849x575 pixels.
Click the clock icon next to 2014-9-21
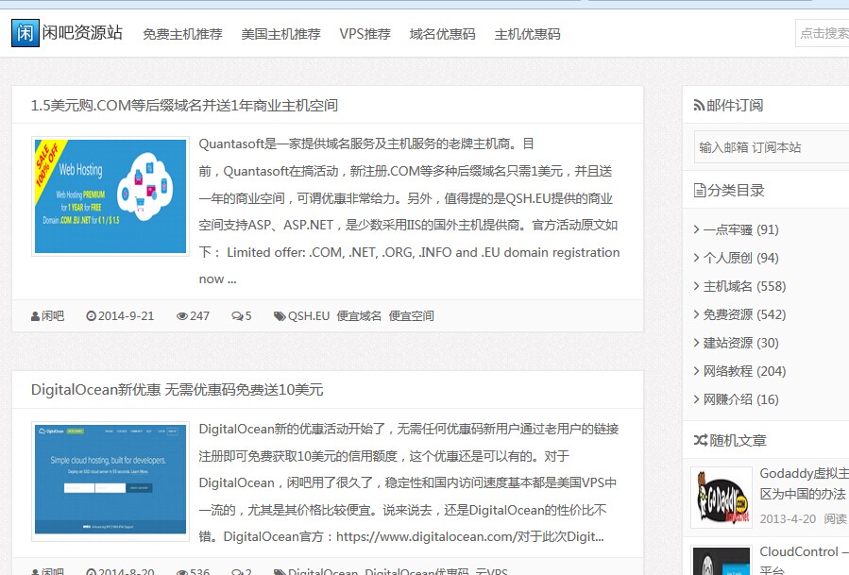coord(91,316)
